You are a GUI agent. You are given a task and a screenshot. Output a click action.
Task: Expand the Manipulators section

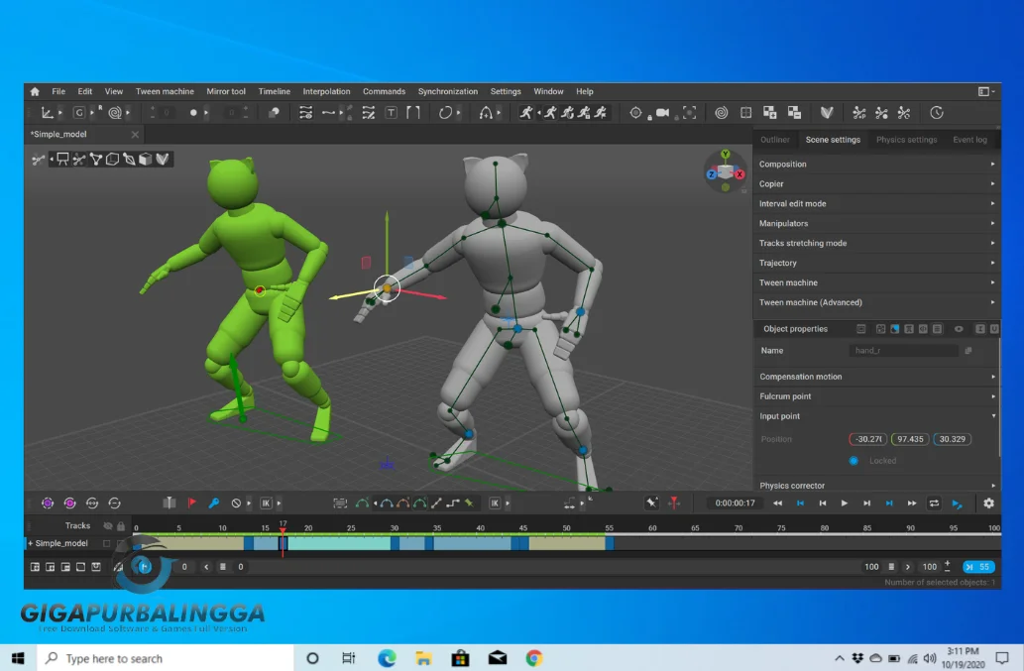[x=876, y=223]
